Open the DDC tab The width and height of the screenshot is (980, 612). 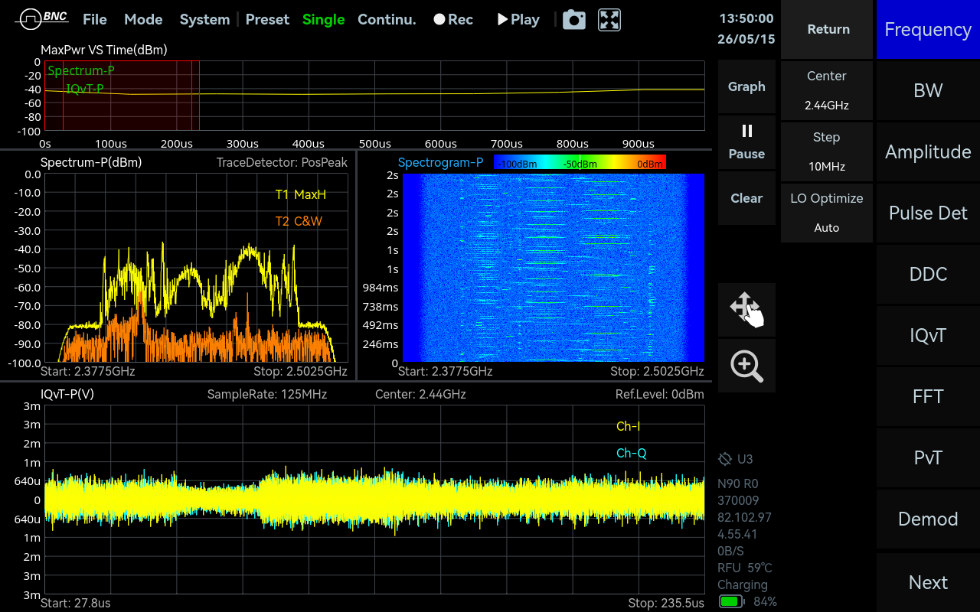928,274
